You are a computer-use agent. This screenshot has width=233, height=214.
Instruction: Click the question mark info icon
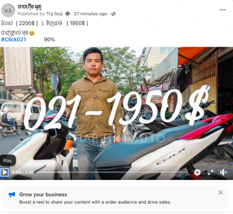coord(68,14)
